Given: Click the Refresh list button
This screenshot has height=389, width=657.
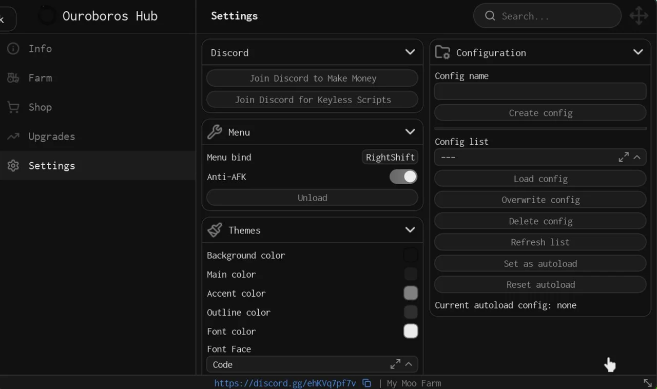Looking at the screenshot, I should [x=540, y=242].
